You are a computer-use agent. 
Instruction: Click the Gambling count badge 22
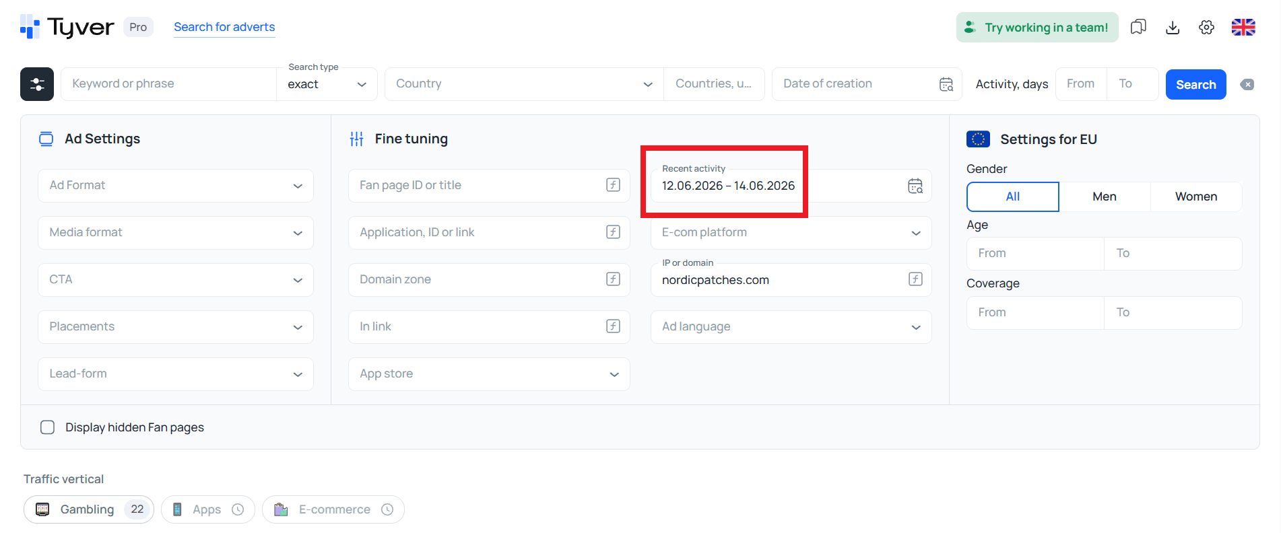coord(137,509)
